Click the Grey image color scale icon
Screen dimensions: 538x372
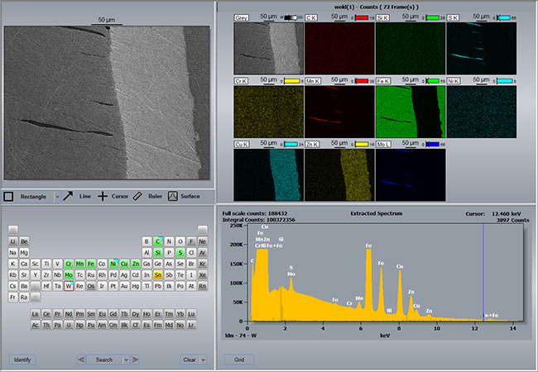pyautogui.click(x=291, y=16)
